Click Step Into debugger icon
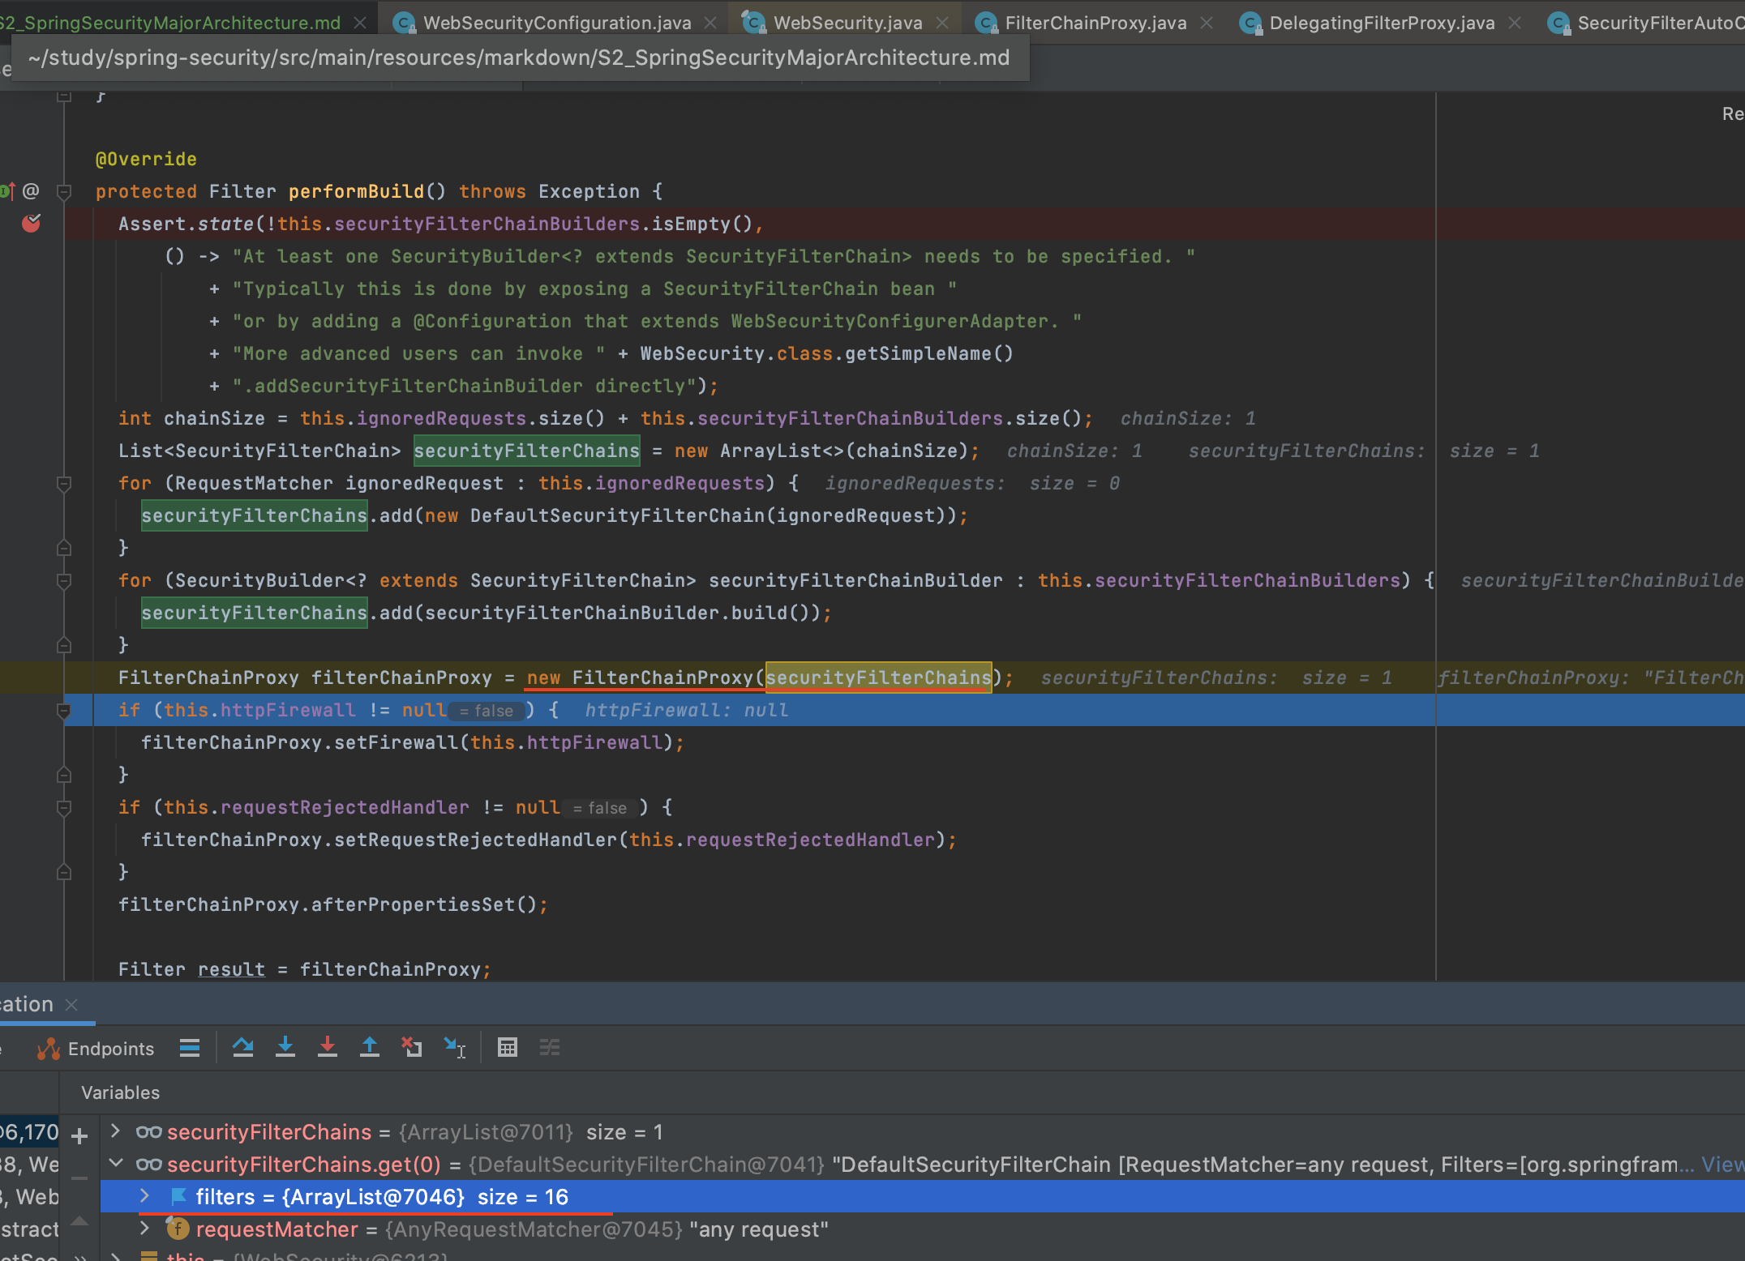The width and height of the screenshot is (1745, 1261). [285, 1047]
